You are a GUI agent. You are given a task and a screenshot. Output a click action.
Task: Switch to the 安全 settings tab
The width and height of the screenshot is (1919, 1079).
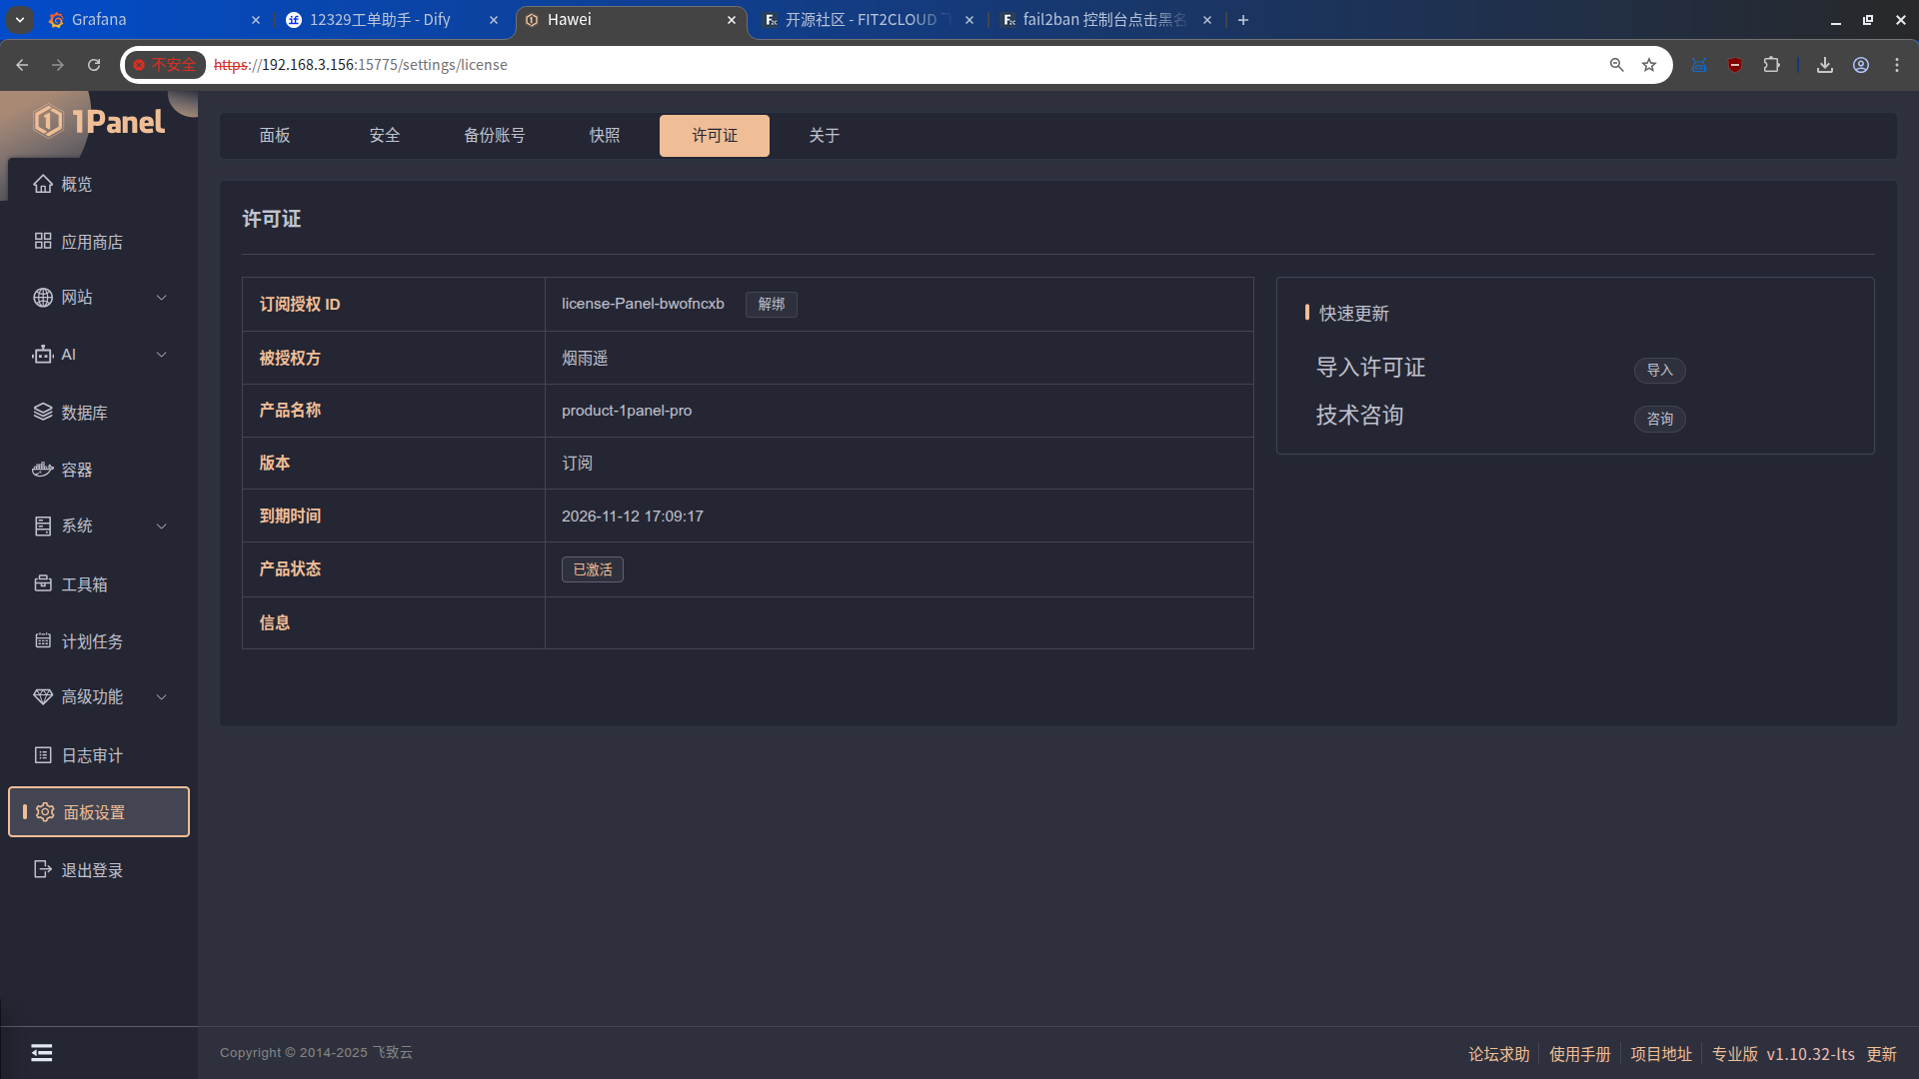coord(384,136)
